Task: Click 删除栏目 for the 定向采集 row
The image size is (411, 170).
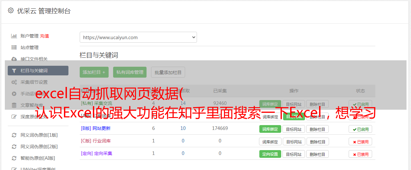Action: click(317, 154)
